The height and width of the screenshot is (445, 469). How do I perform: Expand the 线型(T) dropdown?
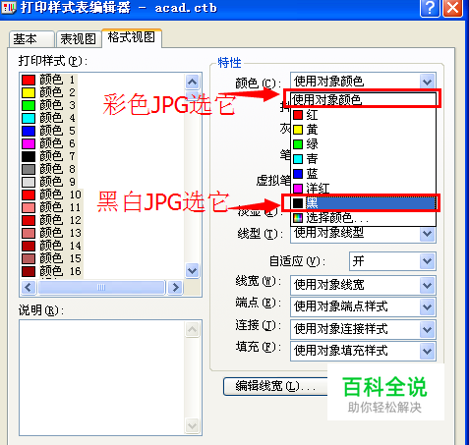[427, 234]
